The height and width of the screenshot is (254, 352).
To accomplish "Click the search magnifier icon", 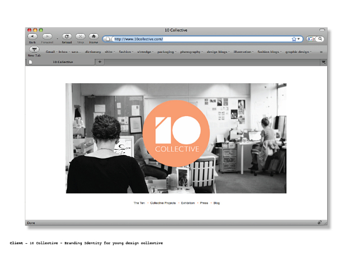I will click(x=320, y=39).
